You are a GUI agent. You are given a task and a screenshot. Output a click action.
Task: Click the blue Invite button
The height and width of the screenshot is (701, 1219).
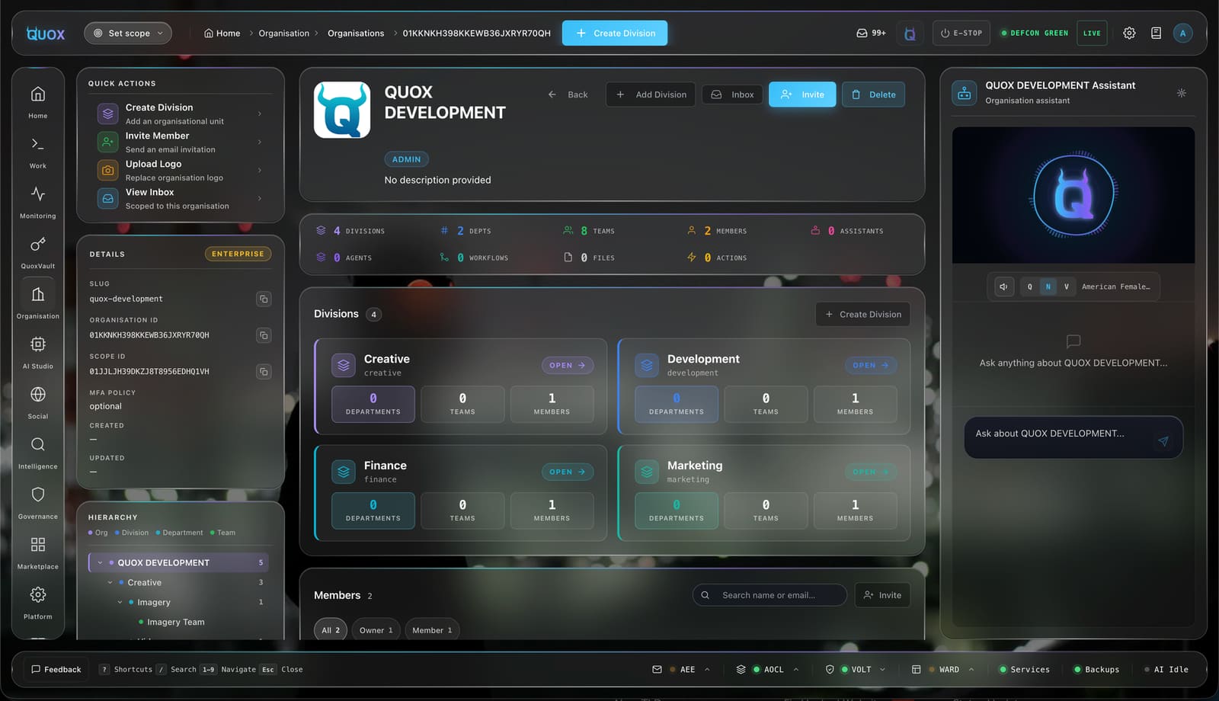tap(802, 94)
